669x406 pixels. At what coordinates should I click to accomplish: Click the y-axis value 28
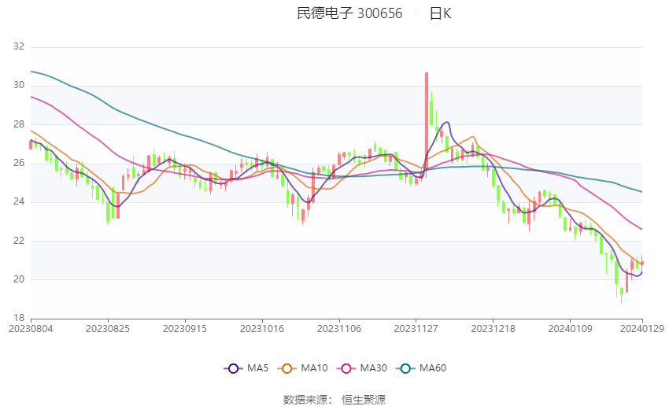(x=19, y=124)
